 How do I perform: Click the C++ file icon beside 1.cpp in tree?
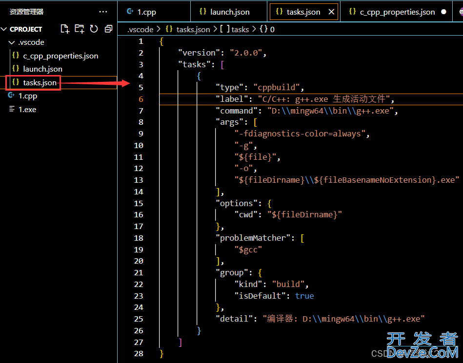tap(11, 95)
